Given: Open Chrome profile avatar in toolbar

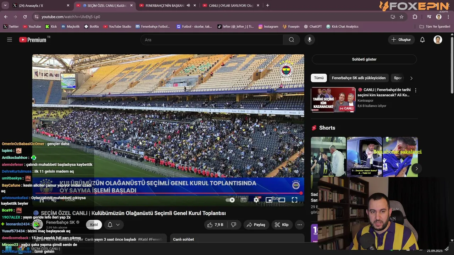Looking at the screenshot, I should (x=439, y=17).
